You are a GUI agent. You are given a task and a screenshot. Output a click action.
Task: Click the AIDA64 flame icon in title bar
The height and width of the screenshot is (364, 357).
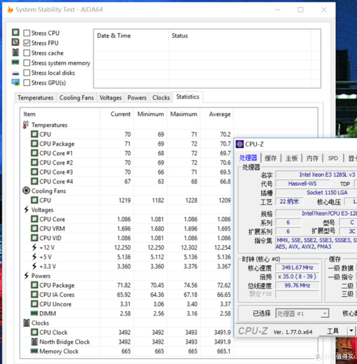[x=10, y=10]
